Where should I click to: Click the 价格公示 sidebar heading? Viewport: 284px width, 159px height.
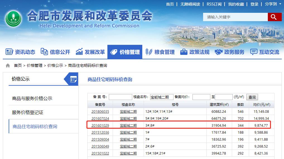pyautogui.click(x=20, y=79)
